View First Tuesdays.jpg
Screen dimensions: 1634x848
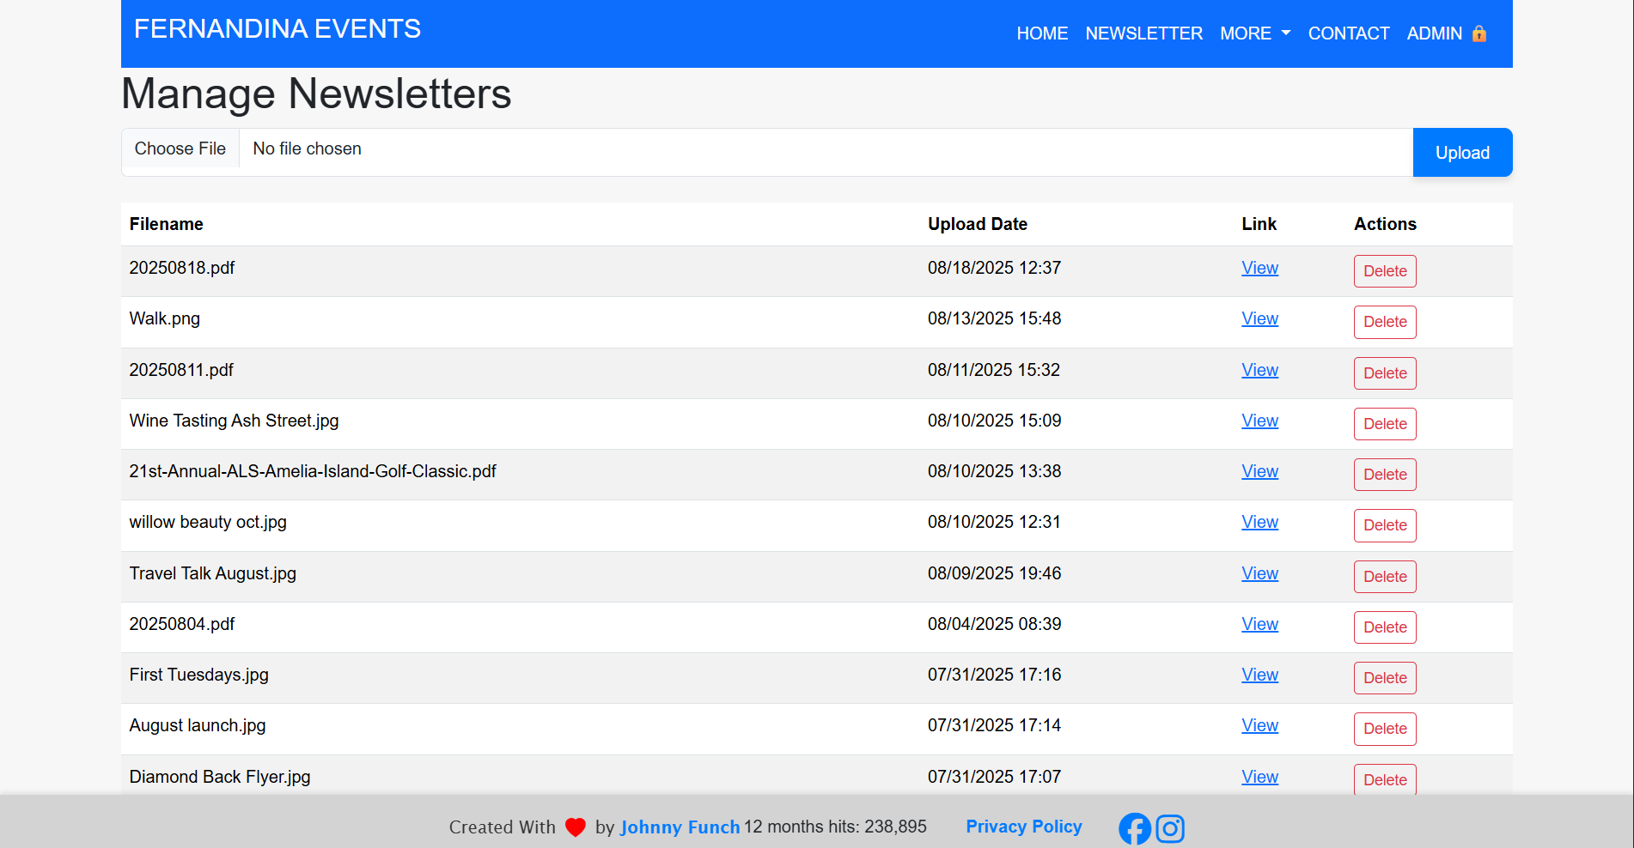(1259, 675)
